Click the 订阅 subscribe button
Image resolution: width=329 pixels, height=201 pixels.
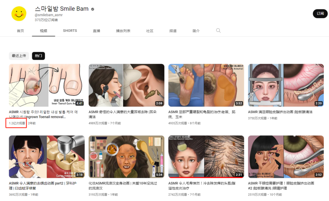[320, 13]
